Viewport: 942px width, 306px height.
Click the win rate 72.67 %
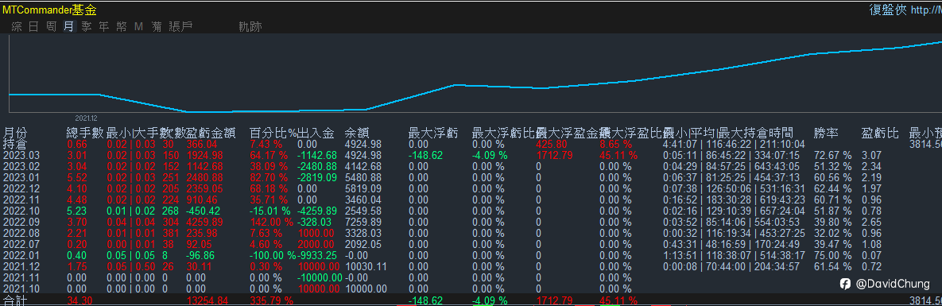[x=832, y=155]
